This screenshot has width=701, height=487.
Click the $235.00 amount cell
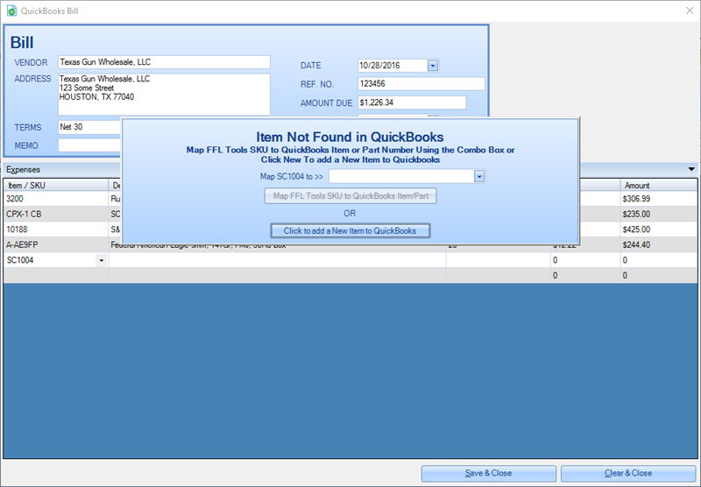click(659, 214)
